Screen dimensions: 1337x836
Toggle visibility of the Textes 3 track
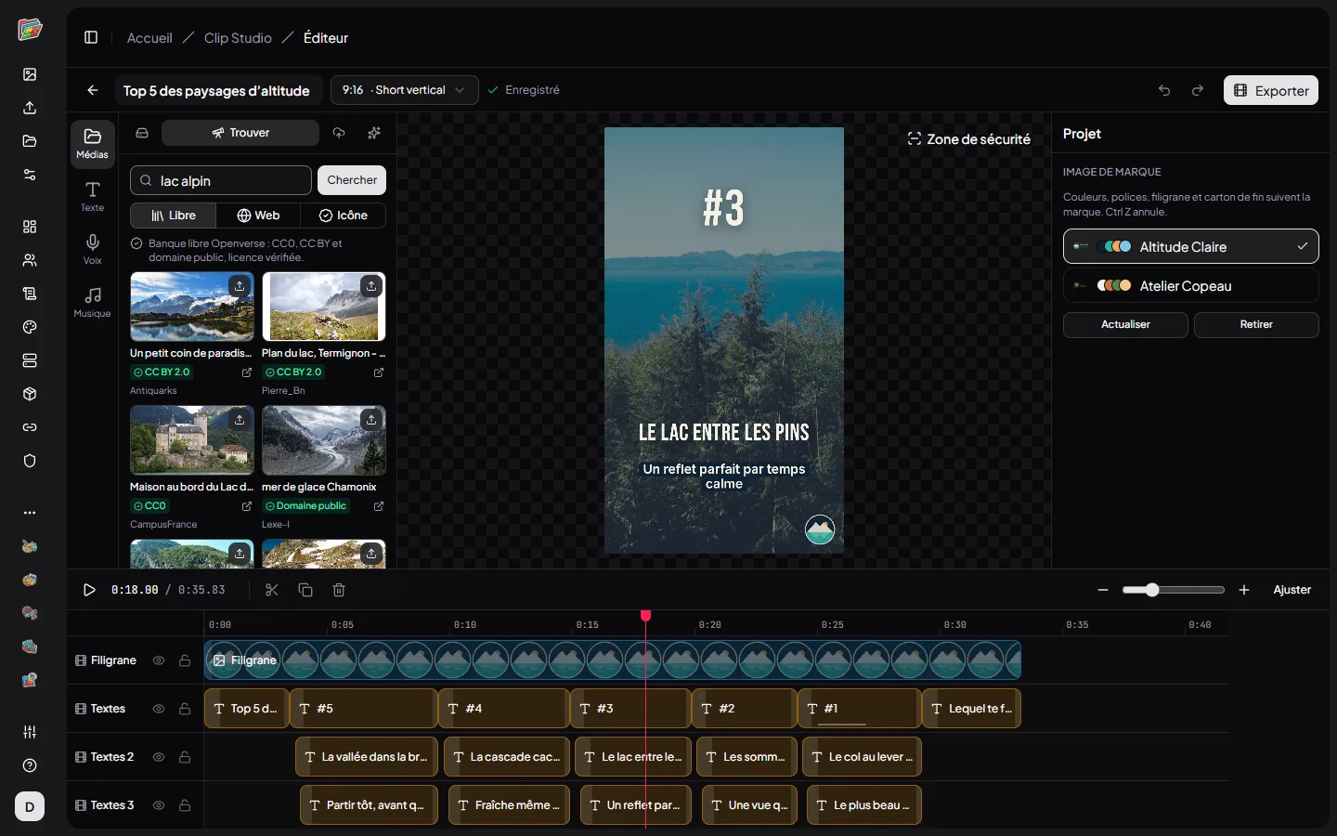tap(159, 805)
